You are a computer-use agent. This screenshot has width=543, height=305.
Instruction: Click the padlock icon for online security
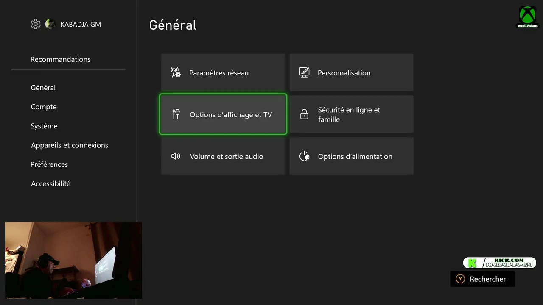click(304, 114)
